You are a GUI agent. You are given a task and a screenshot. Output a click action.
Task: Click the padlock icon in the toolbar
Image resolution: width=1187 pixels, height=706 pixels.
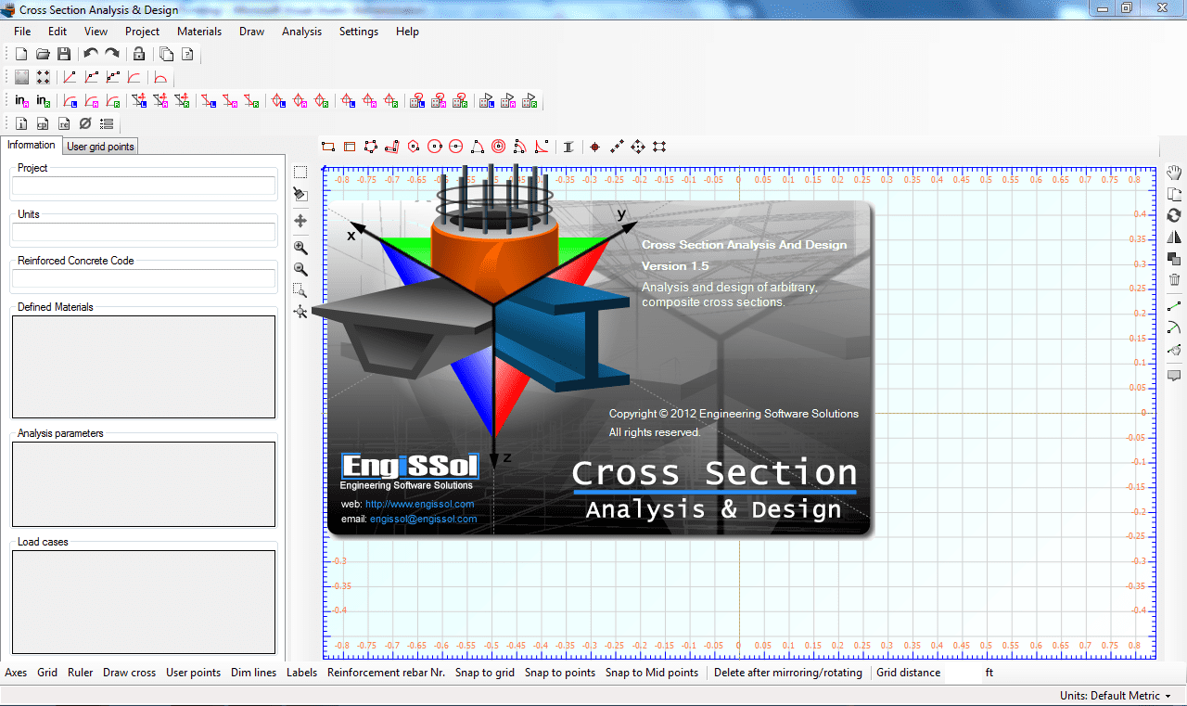pyautogui.click(x=139, y=55)
